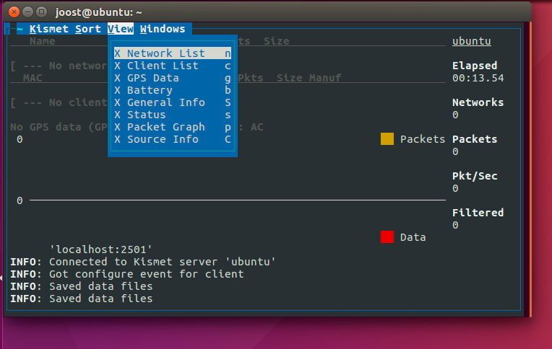Close the terminal window
552x349 pixels.
pos(14,12)
